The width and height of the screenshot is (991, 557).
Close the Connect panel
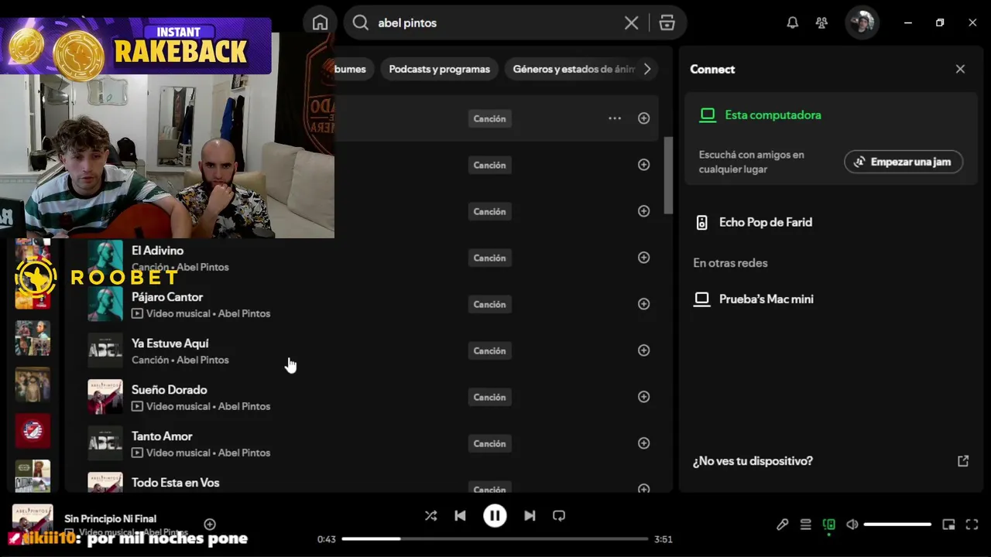pos(960,69)
